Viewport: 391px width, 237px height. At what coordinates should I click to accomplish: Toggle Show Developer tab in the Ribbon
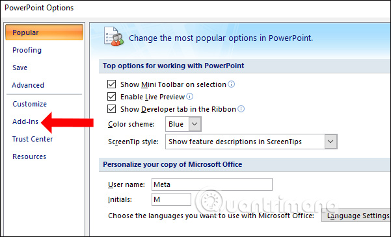tap(111, 109)
